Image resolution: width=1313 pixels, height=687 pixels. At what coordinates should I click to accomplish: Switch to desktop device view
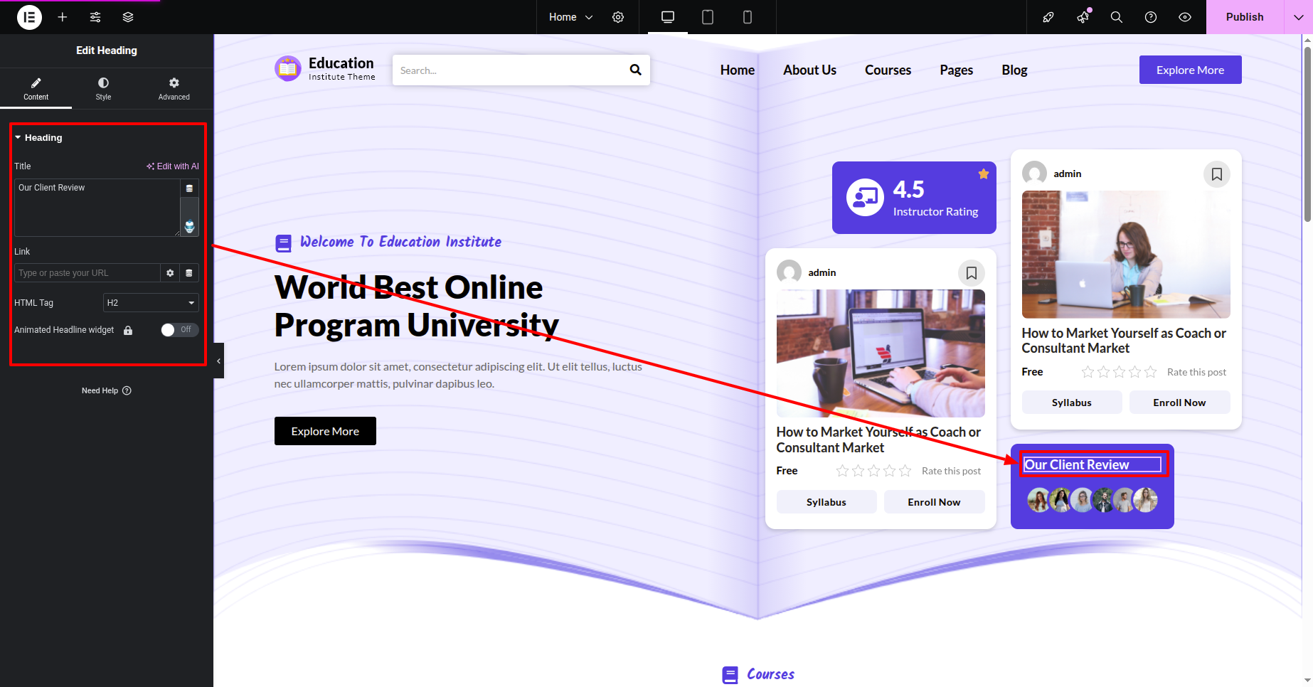click(x=668, y=17)
